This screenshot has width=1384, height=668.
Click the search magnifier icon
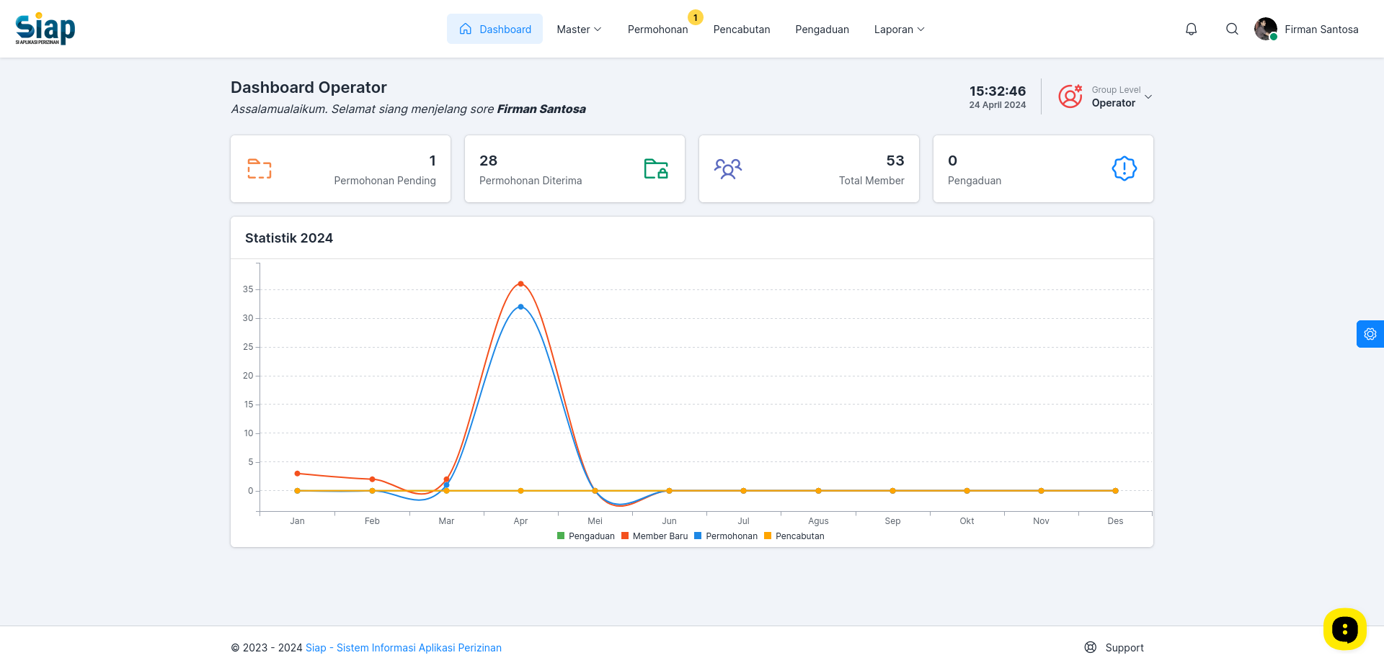pos(1232,29)
